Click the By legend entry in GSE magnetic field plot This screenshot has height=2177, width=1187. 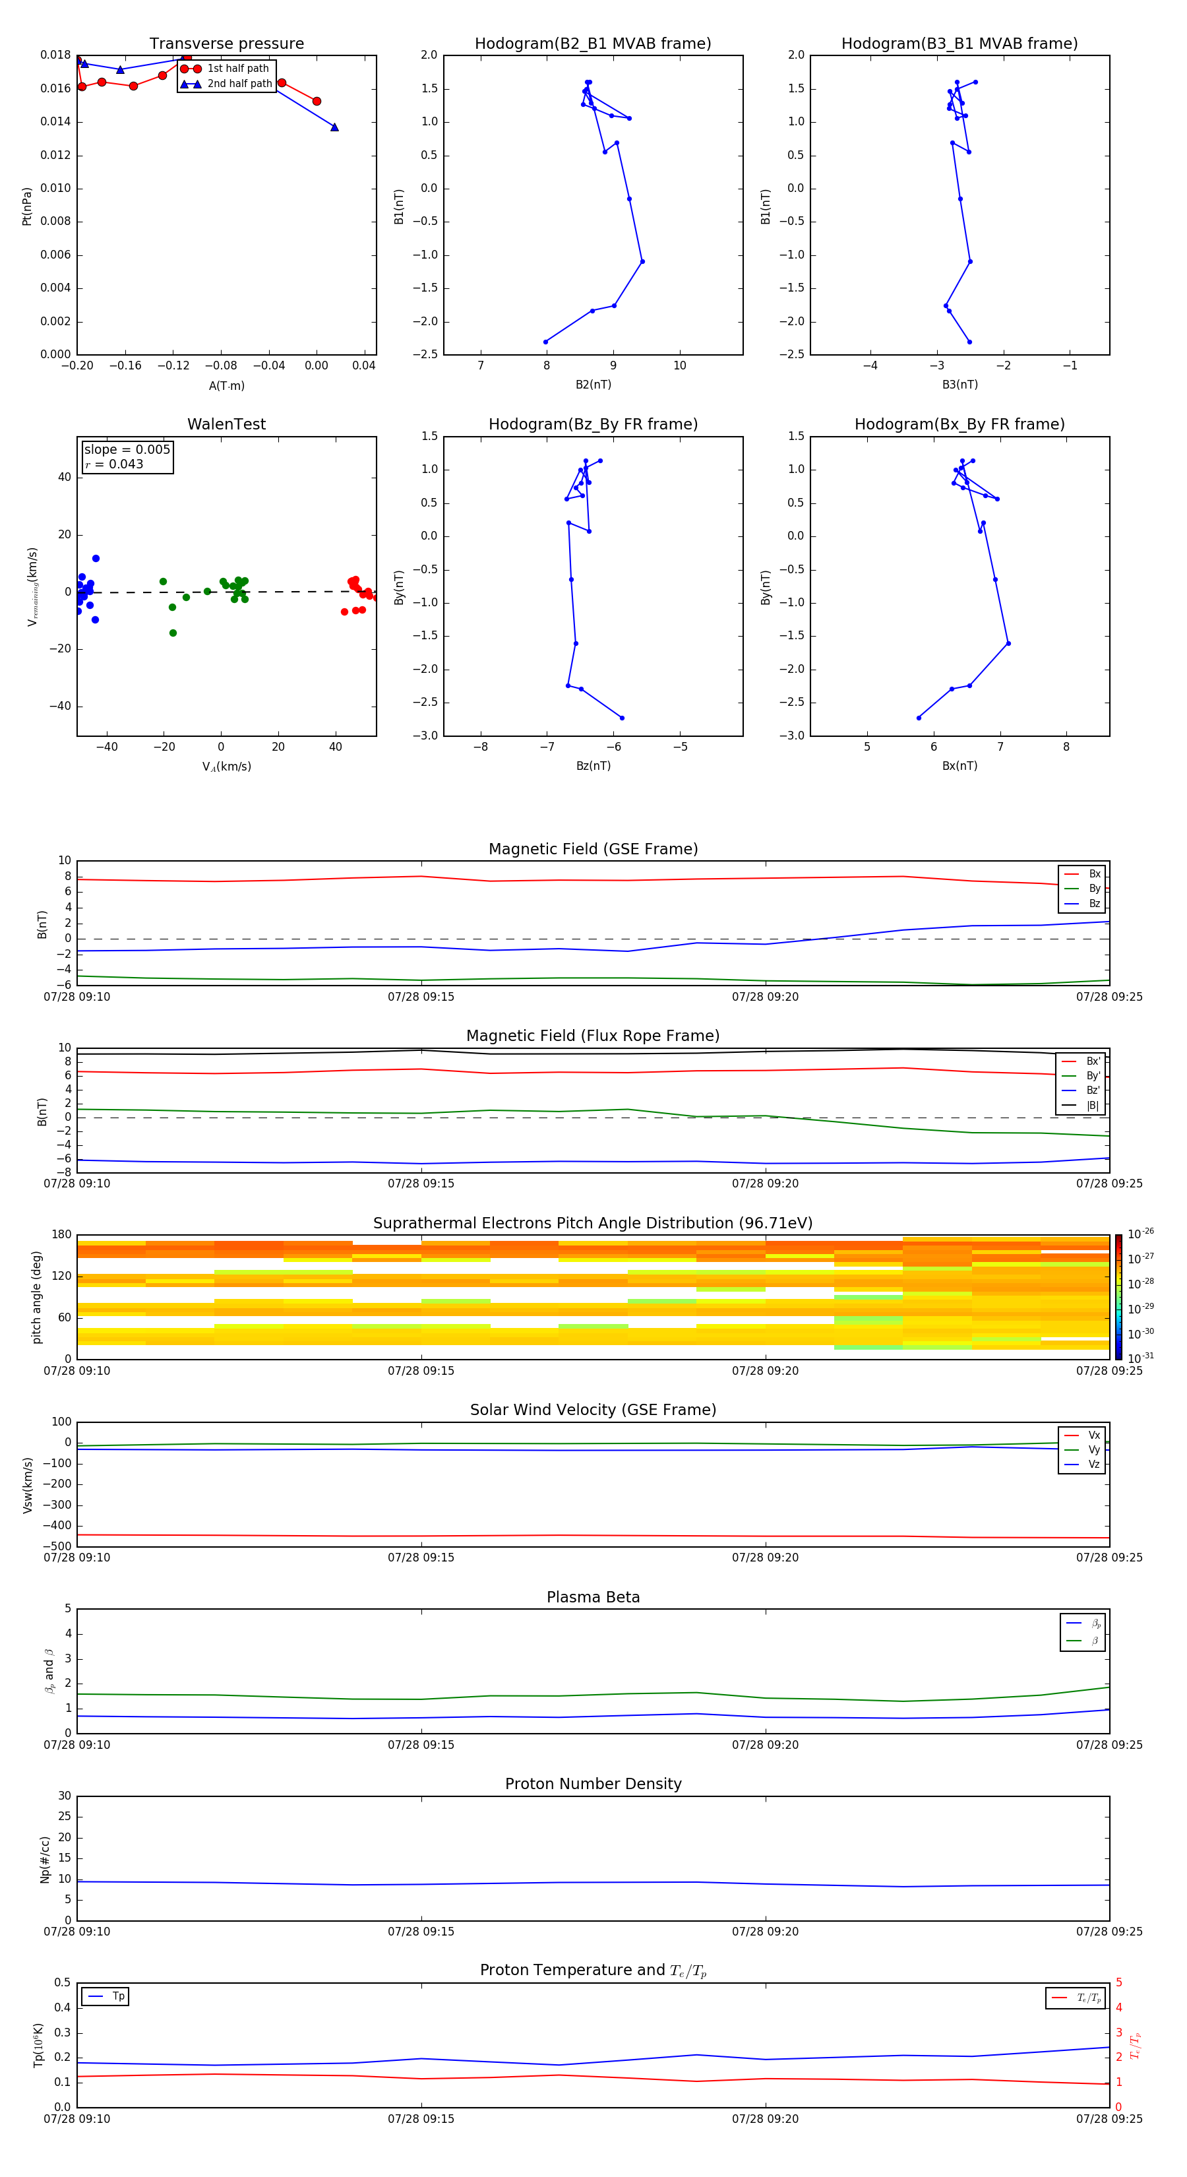1083,888
